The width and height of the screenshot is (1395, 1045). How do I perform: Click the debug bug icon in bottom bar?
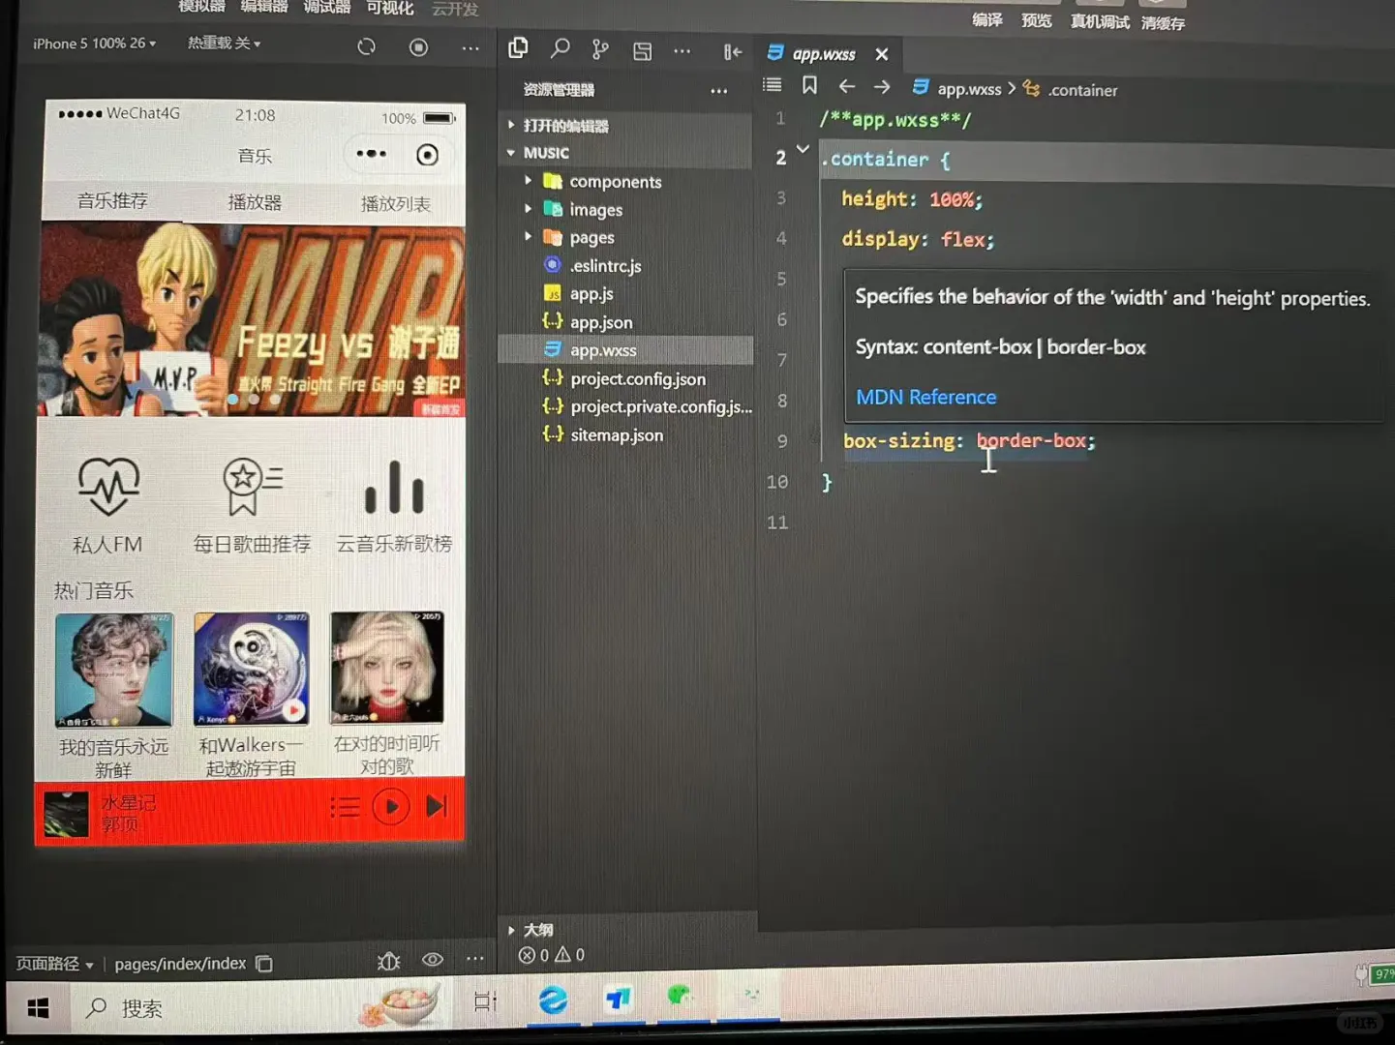pyautogui.click(x=389, y=961)
